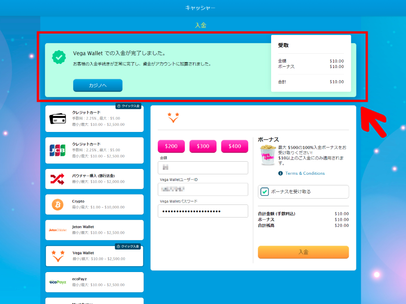
Task: Click the ecoPayz logo
Action: click(x=57, y=282)
